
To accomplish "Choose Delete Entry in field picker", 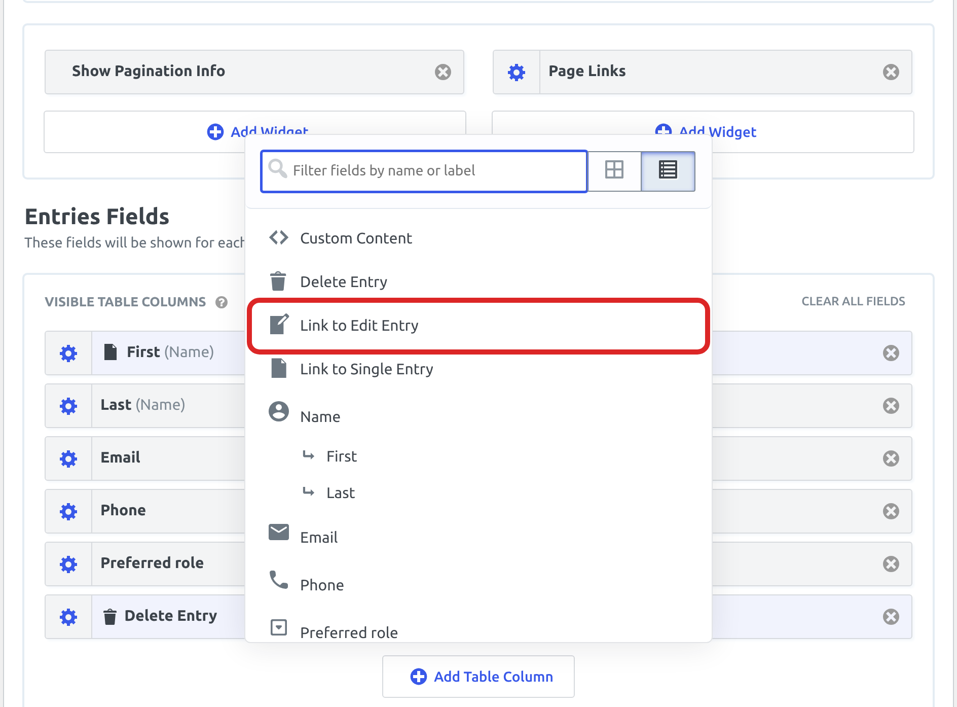I will pyautogui.click(x=478, y=281).
